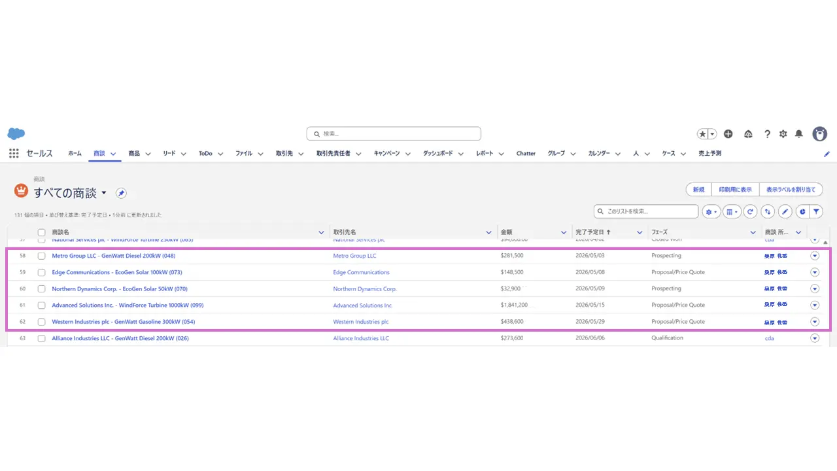Open list view controls gear

coord(711,212)
